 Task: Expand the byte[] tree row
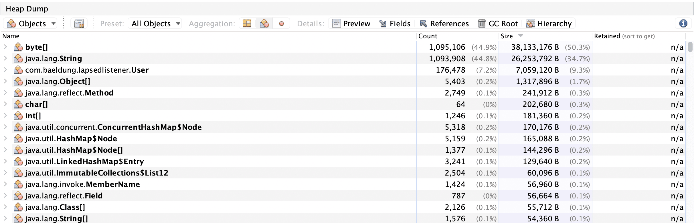tap(5, 47)
